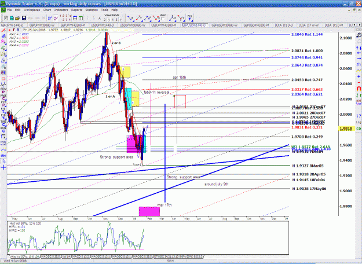Screen dimensions: 362x264
Task: Open the File menu
Action: click(9, 10)
